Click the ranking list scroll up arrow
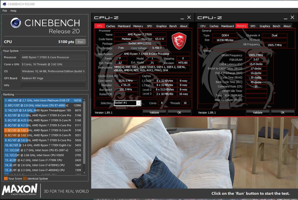This screenshot has height=200, width=298. [84, 100]
